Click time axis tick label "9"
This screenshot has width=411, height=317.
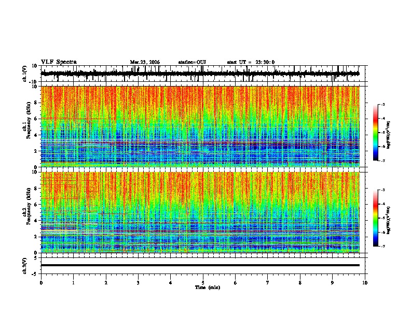click(x=332, y=283)
